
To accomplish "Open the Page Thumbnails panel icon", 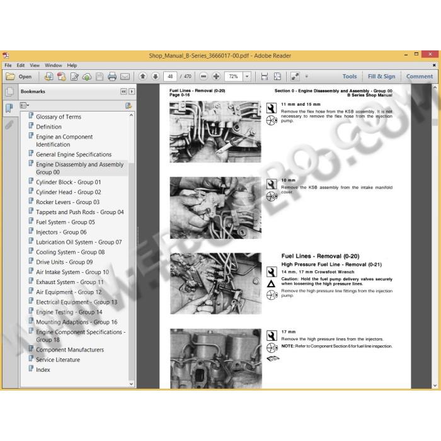I will pos(9,91).
